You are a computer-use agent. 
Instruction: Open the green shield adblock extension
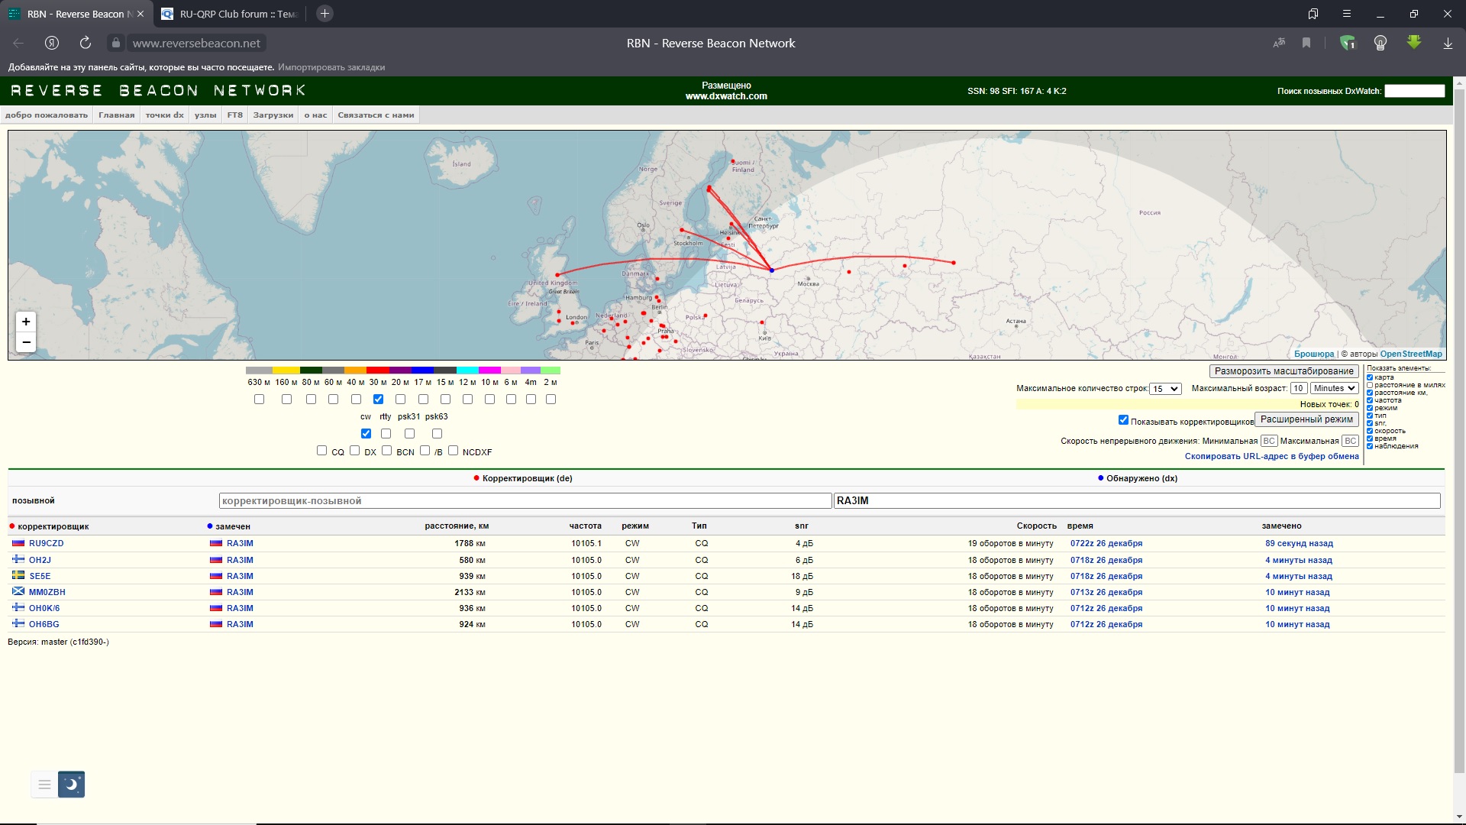[x=1348, y=44]
